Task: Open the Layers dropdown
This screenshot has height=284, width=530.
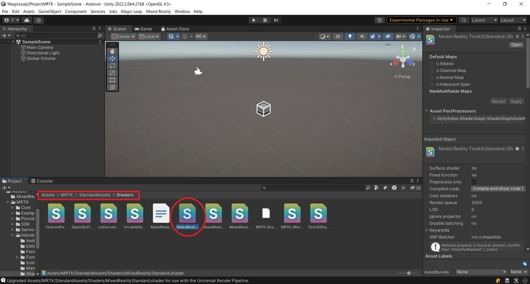Action: click(x=484, y=20)
